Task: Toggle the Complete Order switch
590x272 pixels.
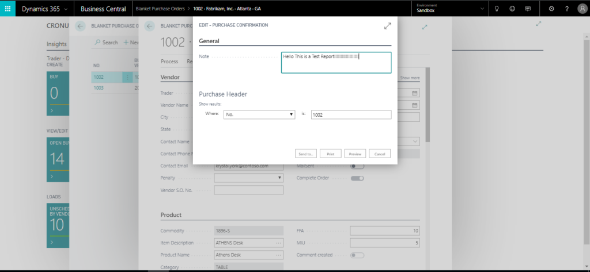Action: point(357,178)
